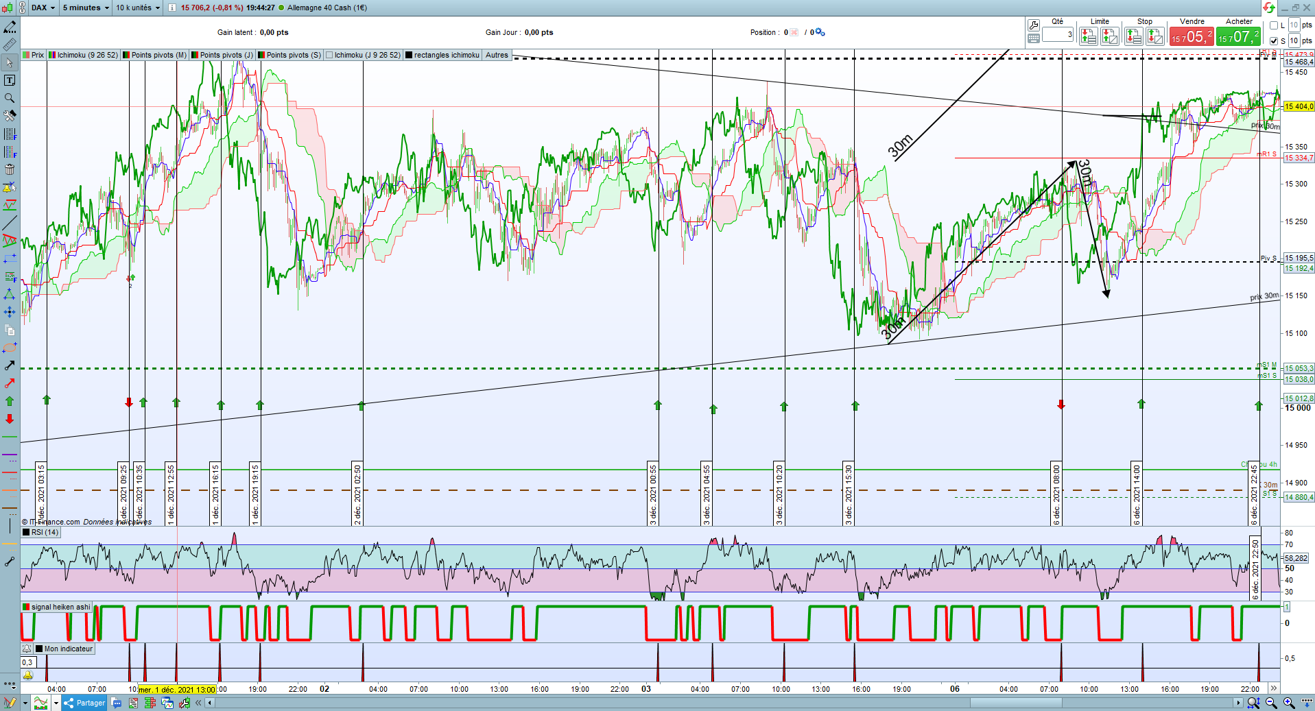1315x711 pixels.
Task: Click the bell alert creation icon
Action: [10, 187]
